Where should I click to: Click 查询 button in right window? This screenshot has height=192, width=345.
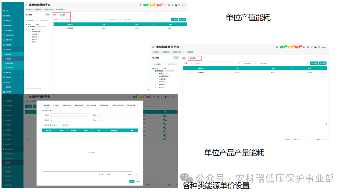[x=314, y=63]
